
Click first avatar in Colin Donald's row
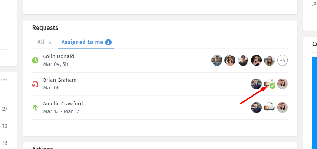(x=217, y=60)
